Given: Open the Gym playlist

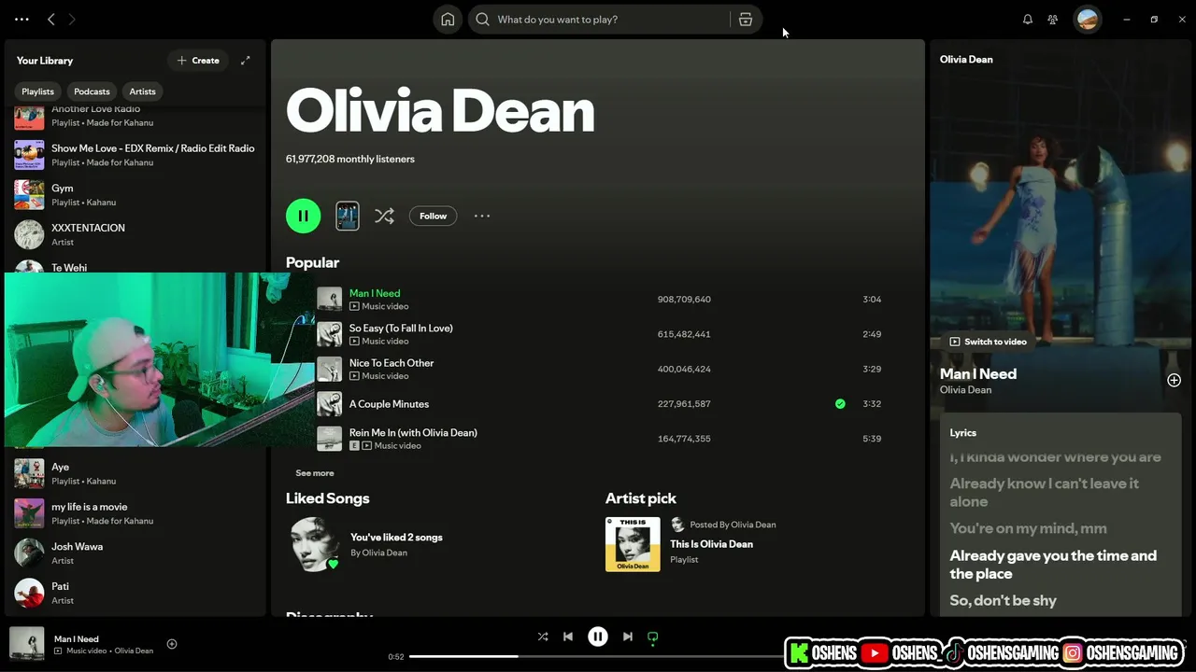Looking at the screenshot, I should [135, 194].
